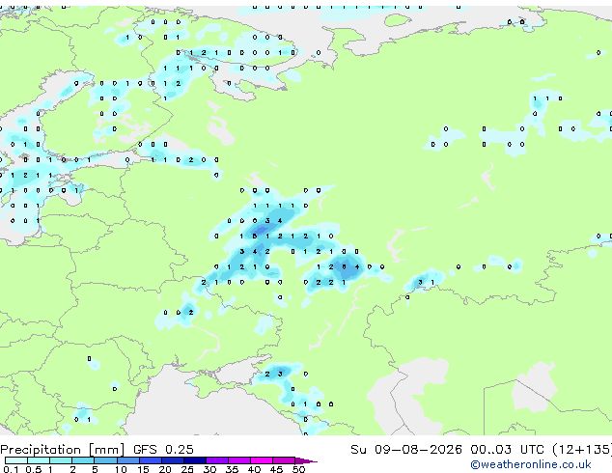Open the weatheronline.co.uk copyright link
This screenshot has height=473, width=612.
[x=531, y=464]
